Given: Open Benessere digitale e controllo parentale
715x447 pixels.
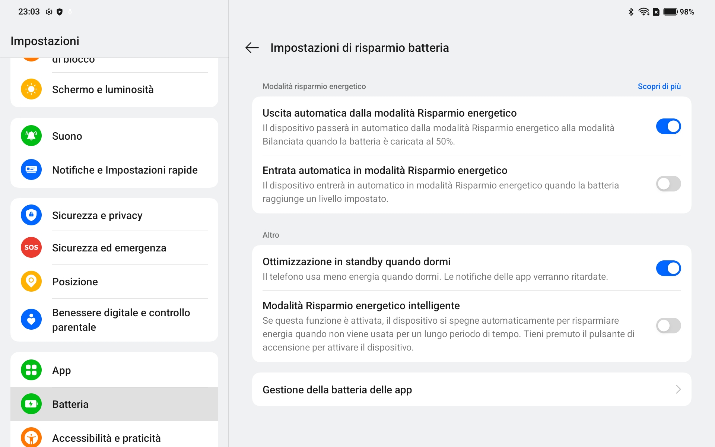Looking at the screenshot, I should pyautogui.click(x=114, y=320).
